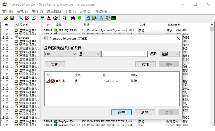The height and width of the screenshot is (131, 215).
Task: Click the 列 header in filter list
Action: click(x=59, y=75)
